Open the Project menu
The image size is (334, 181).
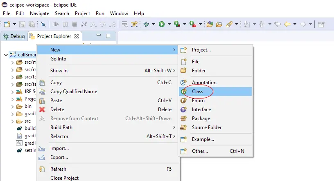tap(82, 13)
